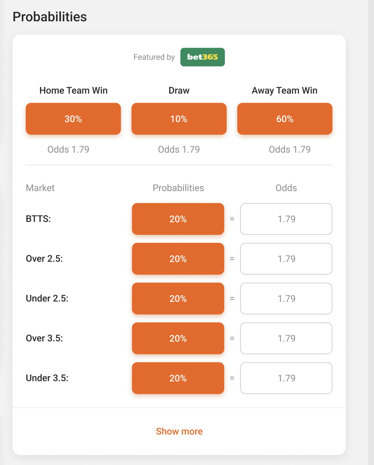Viewport: 374px width, 465px height.
Task: Click the Home Team Win column header
Action: coord(73,90)
